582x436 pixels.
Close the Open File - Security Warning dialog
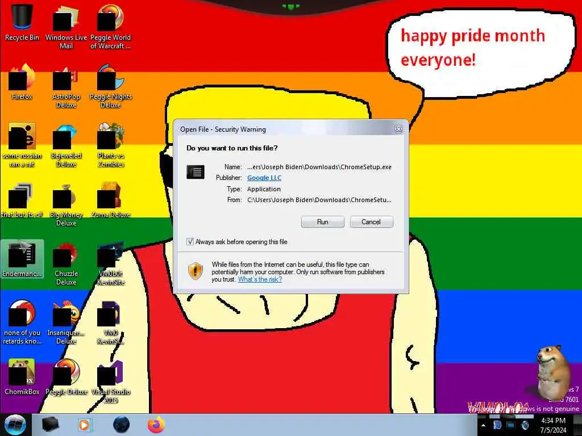pyautogui.click(x=398, y=129)
